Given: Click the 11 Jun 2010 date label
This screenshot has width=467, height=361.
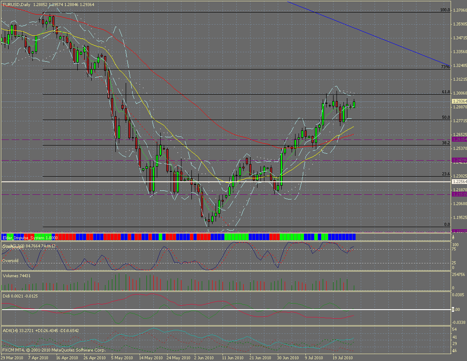Looking at the screenshot, I should pos(232,358).
